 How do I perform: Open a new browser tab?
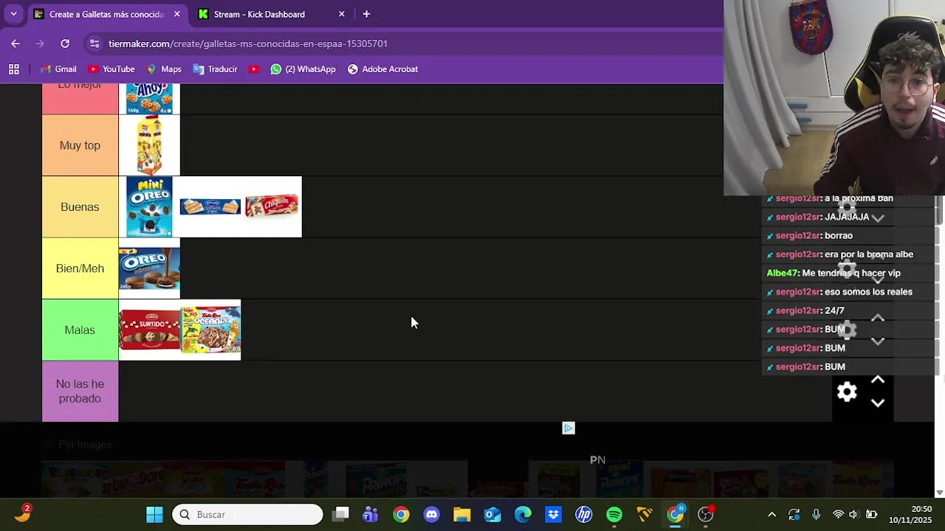click(x=366, y=14)
